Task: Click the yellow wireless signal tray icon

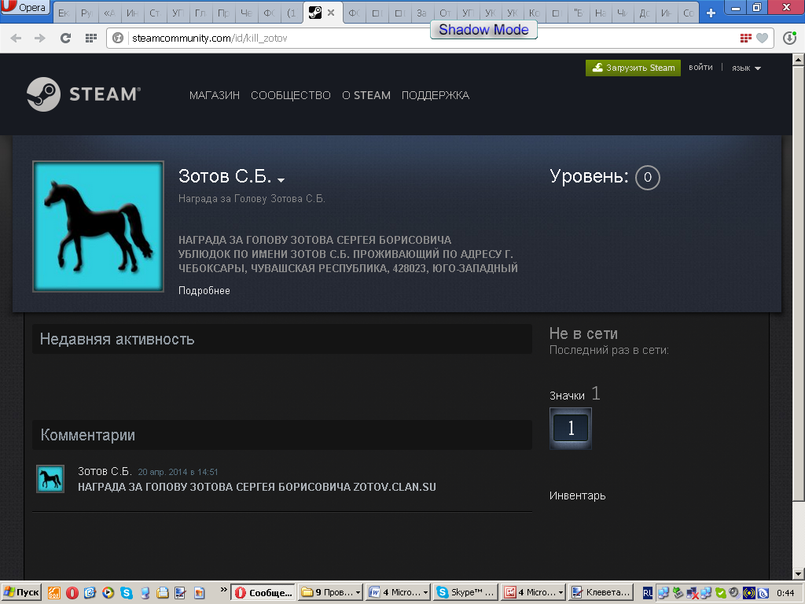Action: 748,594
